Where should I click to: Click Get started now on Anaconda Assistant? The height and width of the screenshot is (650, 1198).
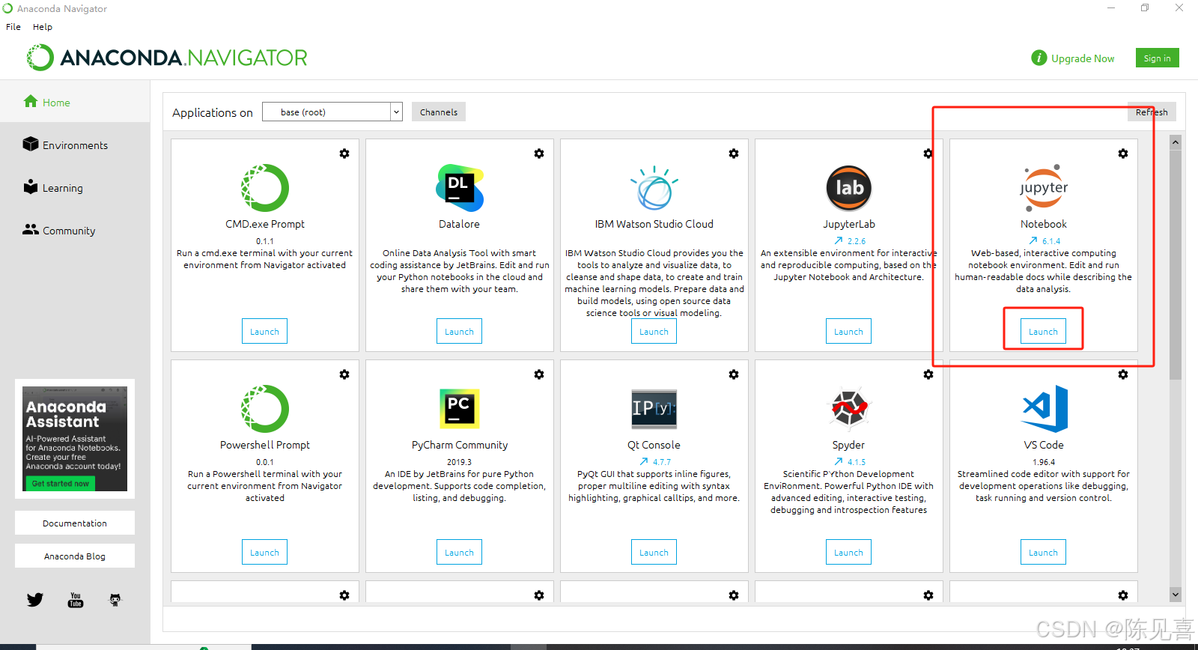tap(60, 484)
